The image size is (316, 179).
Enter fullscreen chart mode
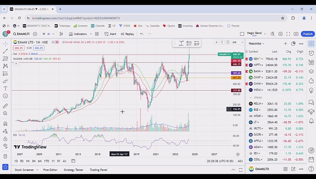pos(288,34)
